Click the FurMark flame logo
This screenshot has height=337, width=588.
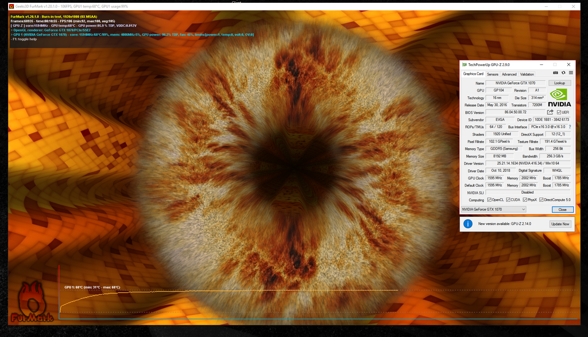[32, 302]
